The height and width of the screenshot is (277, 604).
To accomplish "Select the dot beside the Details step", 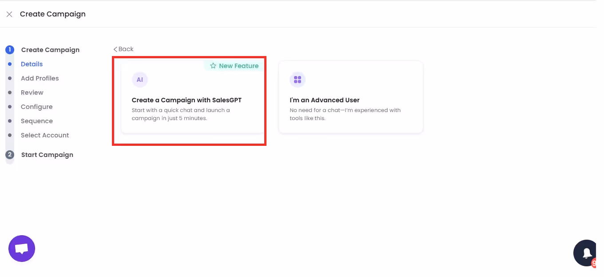I will tap(9, 64).
